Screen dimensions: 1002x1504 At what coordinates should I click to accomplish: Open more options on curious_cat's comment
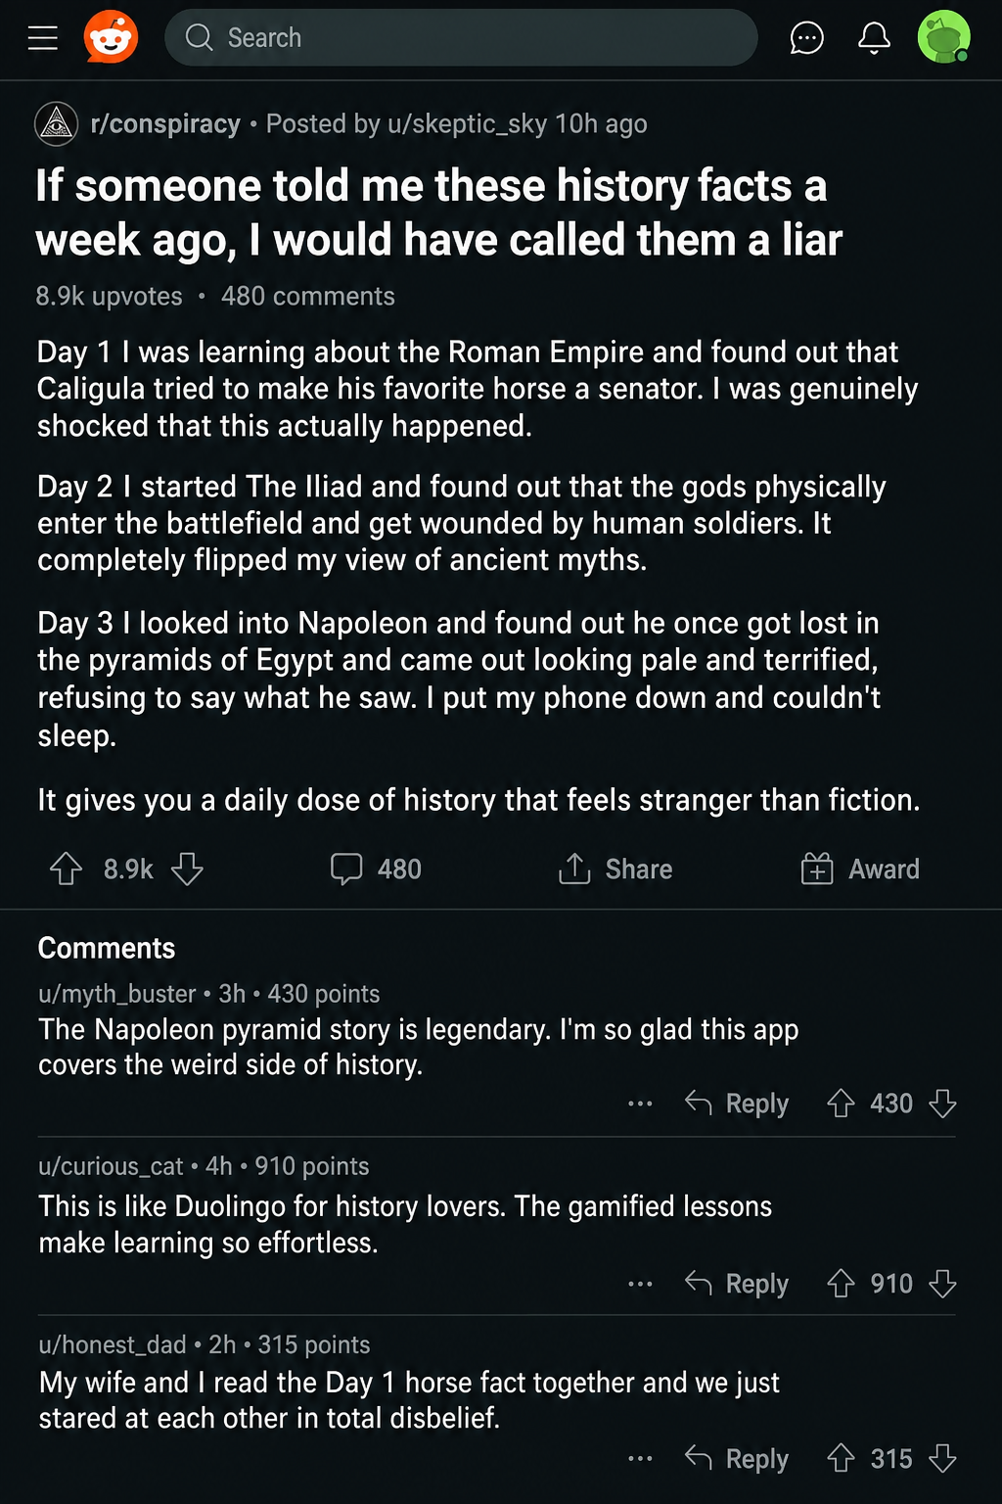coord(640,1284)
